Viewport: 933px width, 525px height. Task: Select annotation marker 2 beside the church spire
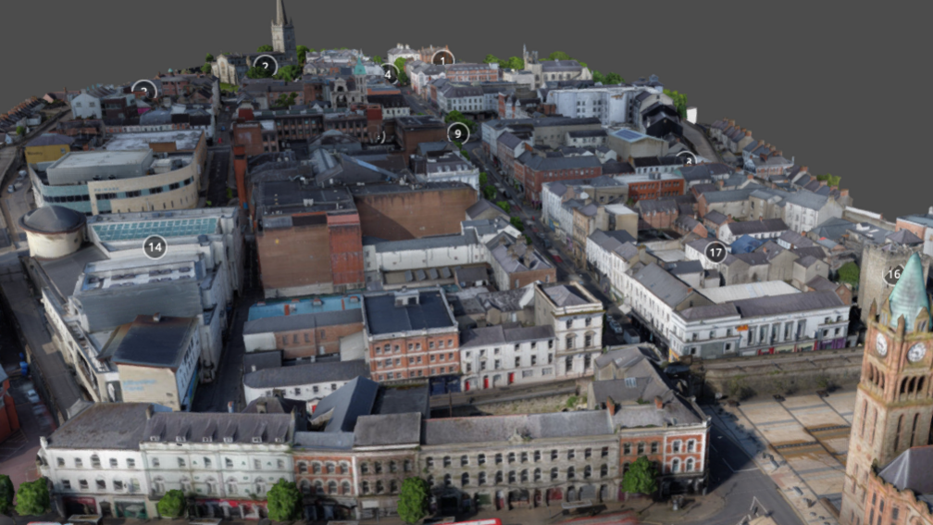click(265, 66)
